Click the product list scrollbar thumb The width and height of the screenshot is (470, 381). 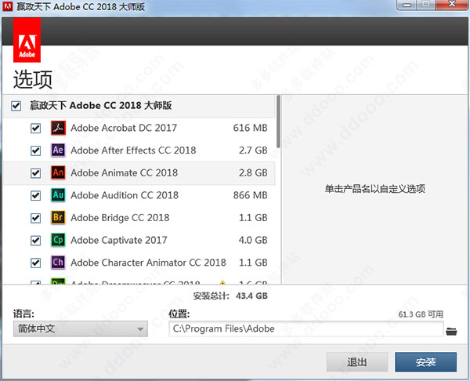[278, 122]
